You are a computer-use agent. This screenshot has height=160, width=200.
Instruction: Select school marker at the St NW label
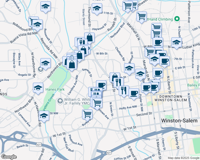[44, 116]
